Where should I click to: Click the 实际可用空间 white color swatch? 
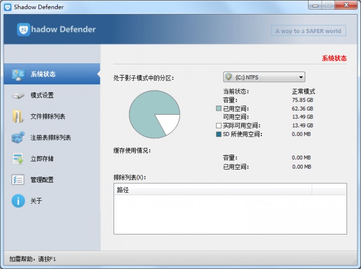219,125
